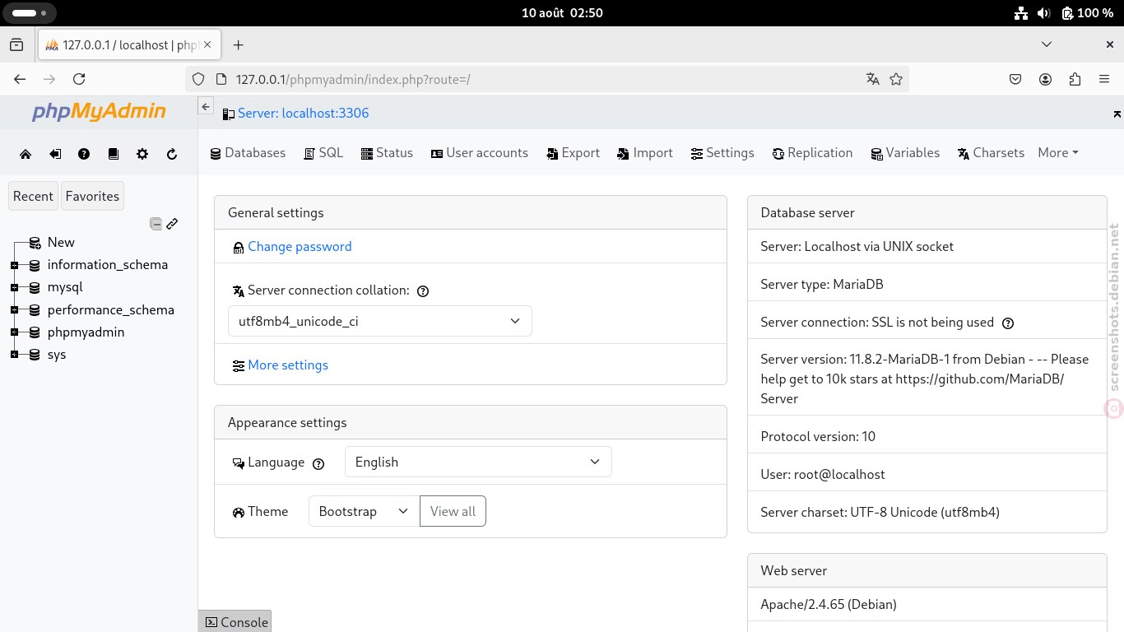This screenshot has height=632, width=1124.
Task: Expand the performance_schema database node
Action: (x=14, y=310)
